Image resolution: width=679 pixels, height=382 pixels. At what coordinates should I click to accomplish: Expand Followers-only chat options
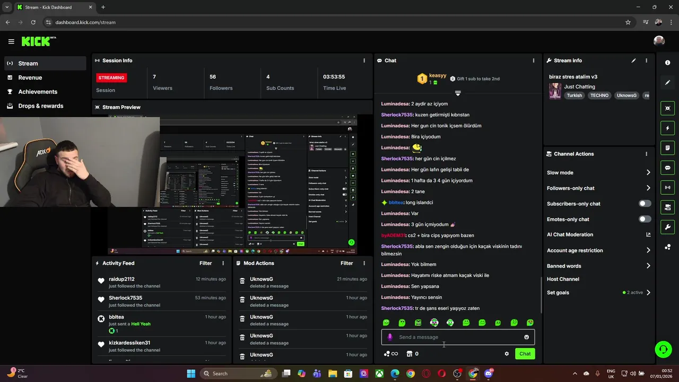coord(648,188)
